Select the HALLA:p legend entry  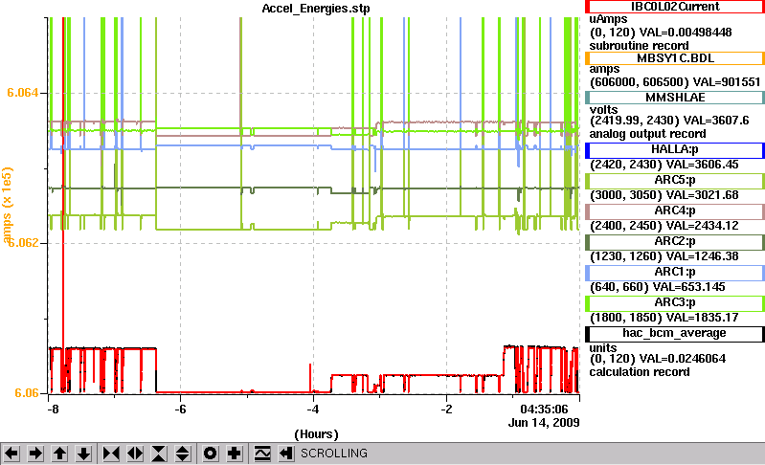[675, 149]
